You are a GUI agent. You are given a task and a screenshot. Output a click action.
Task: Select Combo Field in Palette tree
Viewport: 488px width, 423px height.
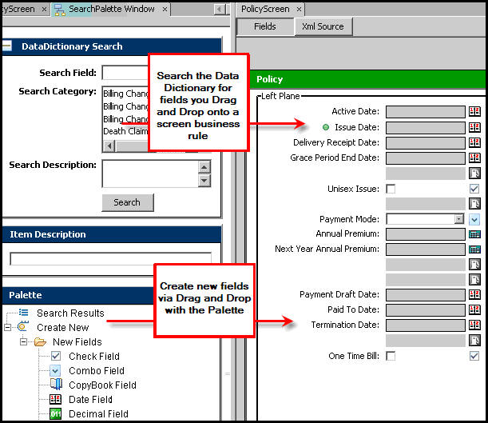click(x=97, y=371)
